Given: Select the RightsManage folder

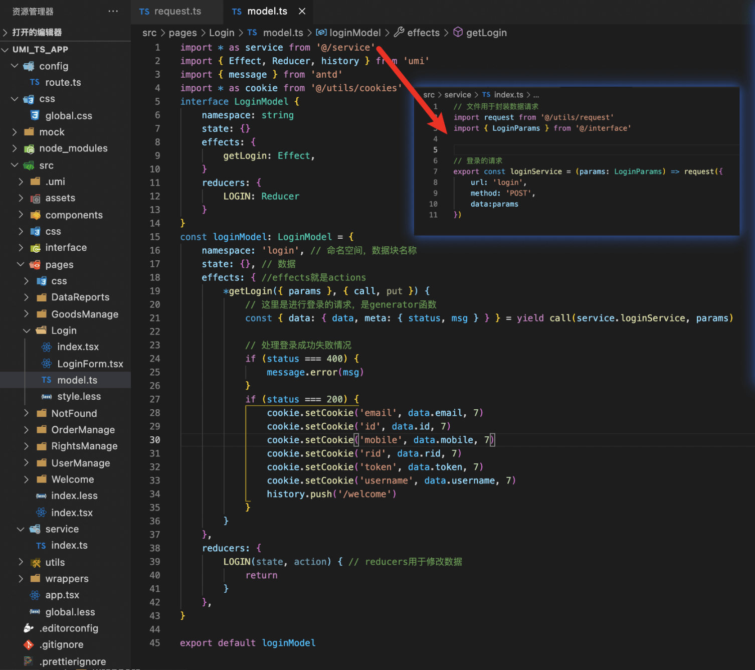Looking at the screenshot, I should coord(84,446).
